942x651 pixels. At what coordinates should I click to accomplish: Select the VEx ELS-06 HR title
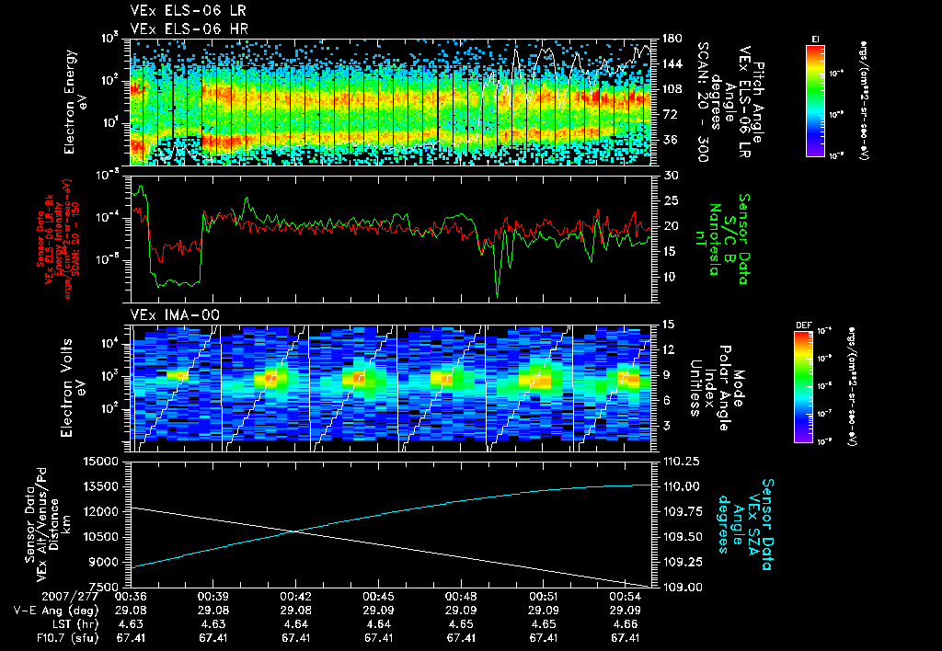point(189,29)
